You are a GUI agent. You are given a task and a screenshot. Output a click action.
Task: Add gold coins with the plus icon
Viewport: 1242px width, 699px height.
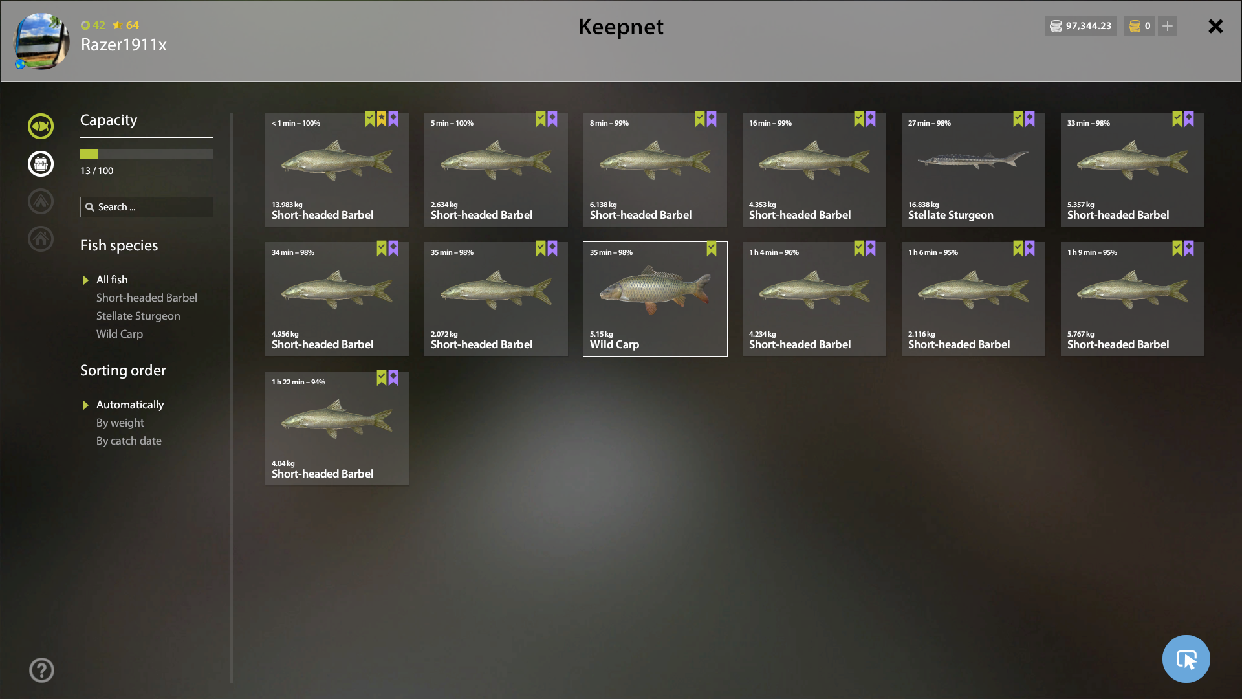[1168, 26]
